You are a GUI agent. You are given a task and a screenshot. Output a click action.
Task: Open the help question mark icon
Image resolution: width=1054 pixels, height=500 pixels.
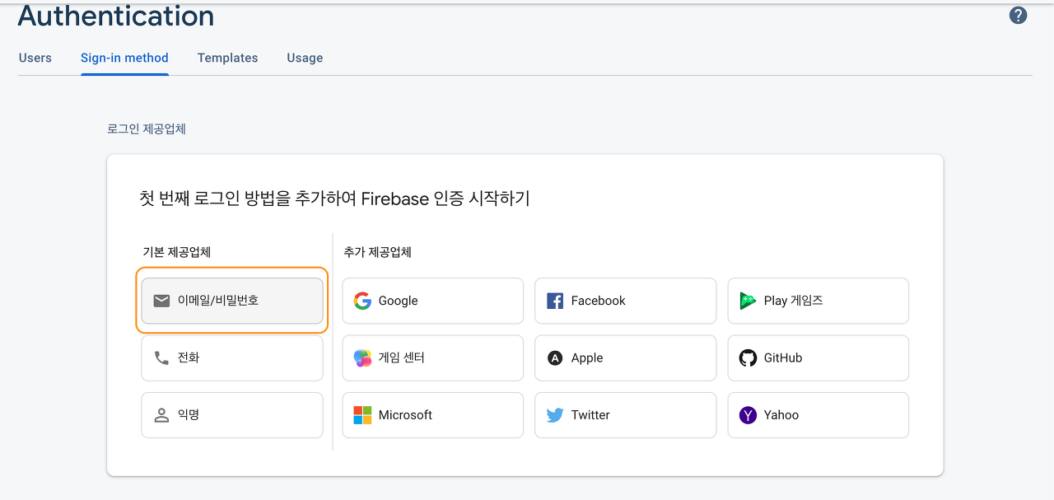(1019, 15)
